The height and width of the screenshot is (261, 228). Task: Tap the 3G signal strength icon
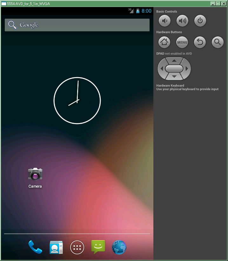pyautogui.click(x=131, y=11)
